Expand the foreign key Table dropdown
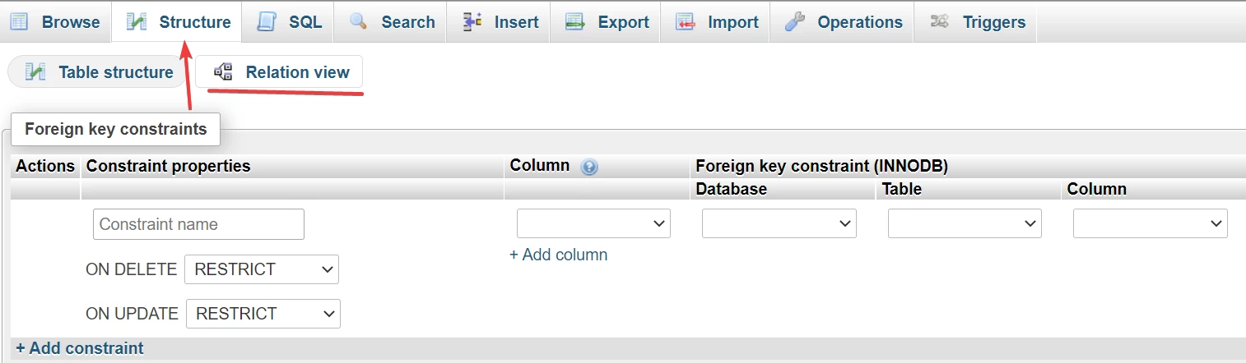1246x363 pixels. (x=965, y=223)
